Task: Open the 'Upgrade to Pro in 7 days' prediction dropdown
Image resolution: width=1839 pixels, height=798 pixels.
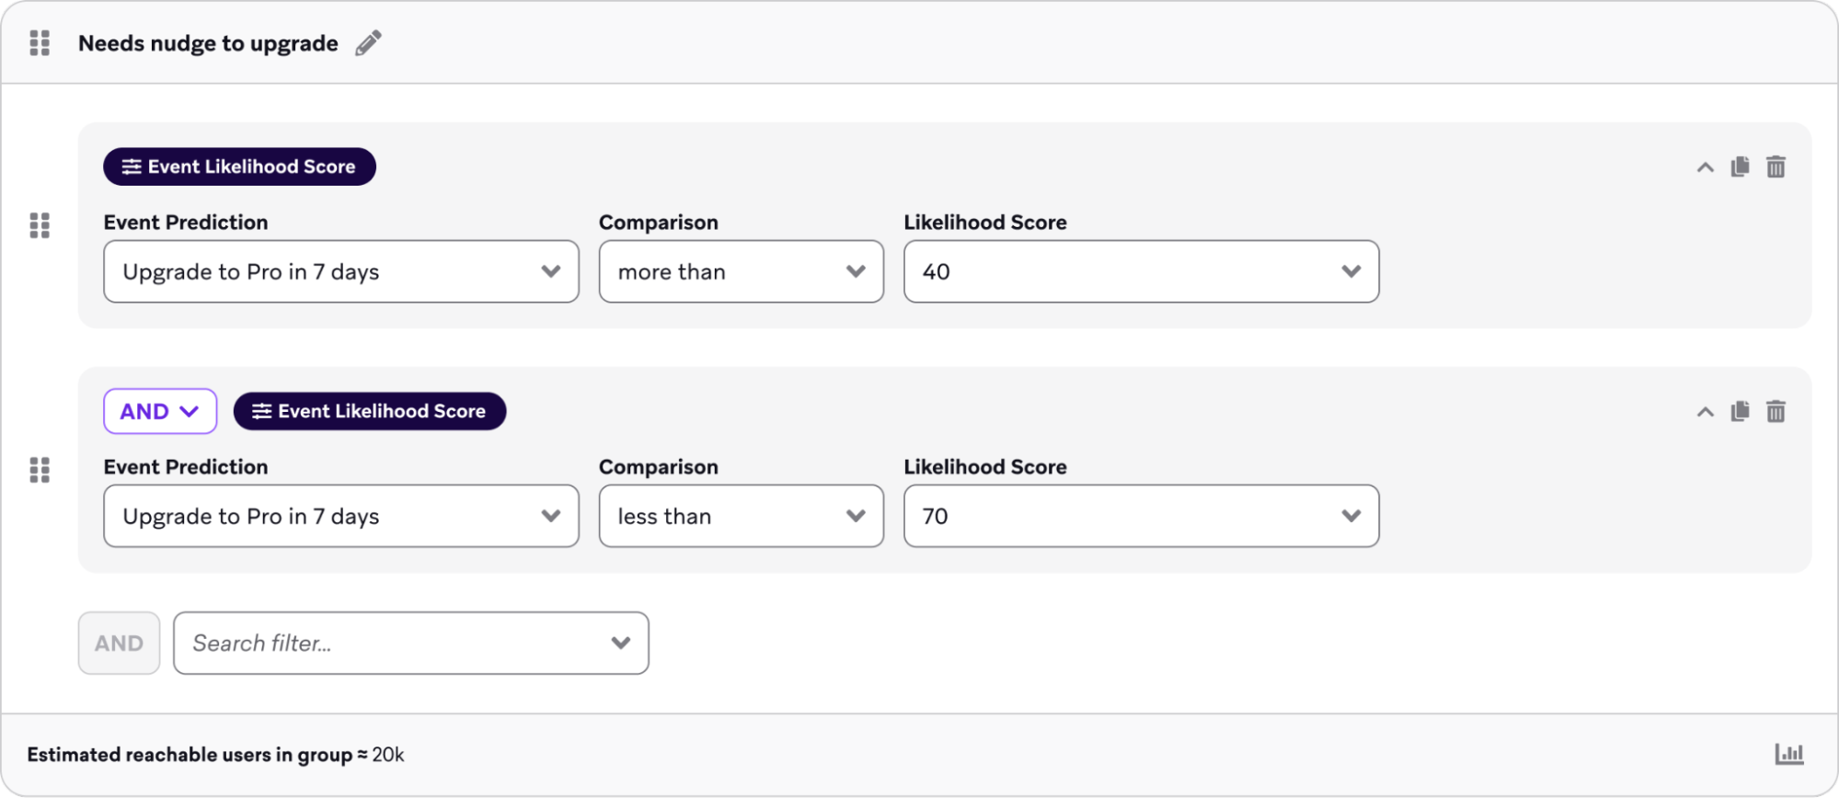Action: pyautogui.click(x=340, y=271)
